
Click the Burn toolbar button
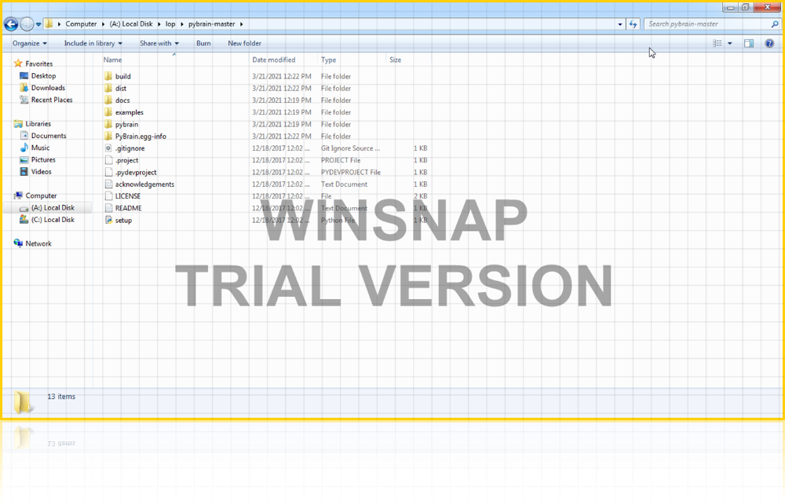click(x=203, y=44)
